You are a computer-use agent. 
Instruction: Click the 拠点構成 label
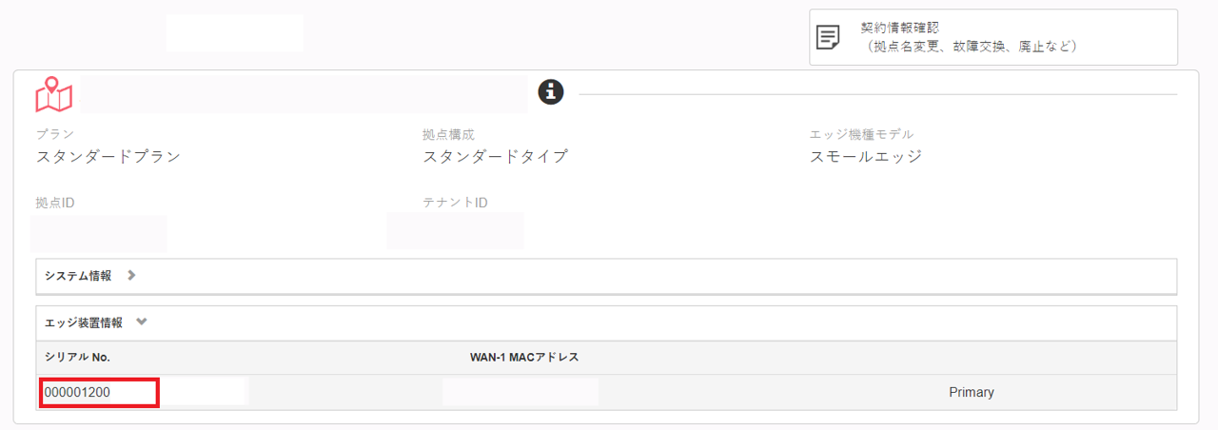click(448, 134)
